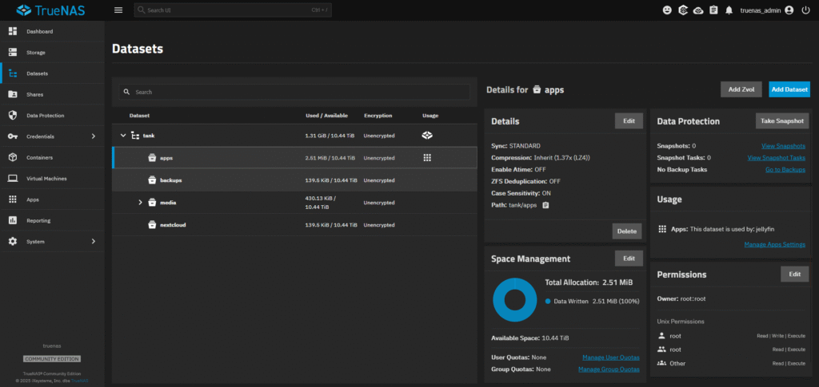
Task: Click the Add Dataset button
Action: pyautogui.click(x=789, y=89)
